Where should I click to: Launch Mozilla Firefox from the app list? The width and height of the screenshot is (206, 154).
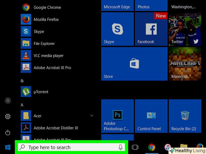coord(46,19)
